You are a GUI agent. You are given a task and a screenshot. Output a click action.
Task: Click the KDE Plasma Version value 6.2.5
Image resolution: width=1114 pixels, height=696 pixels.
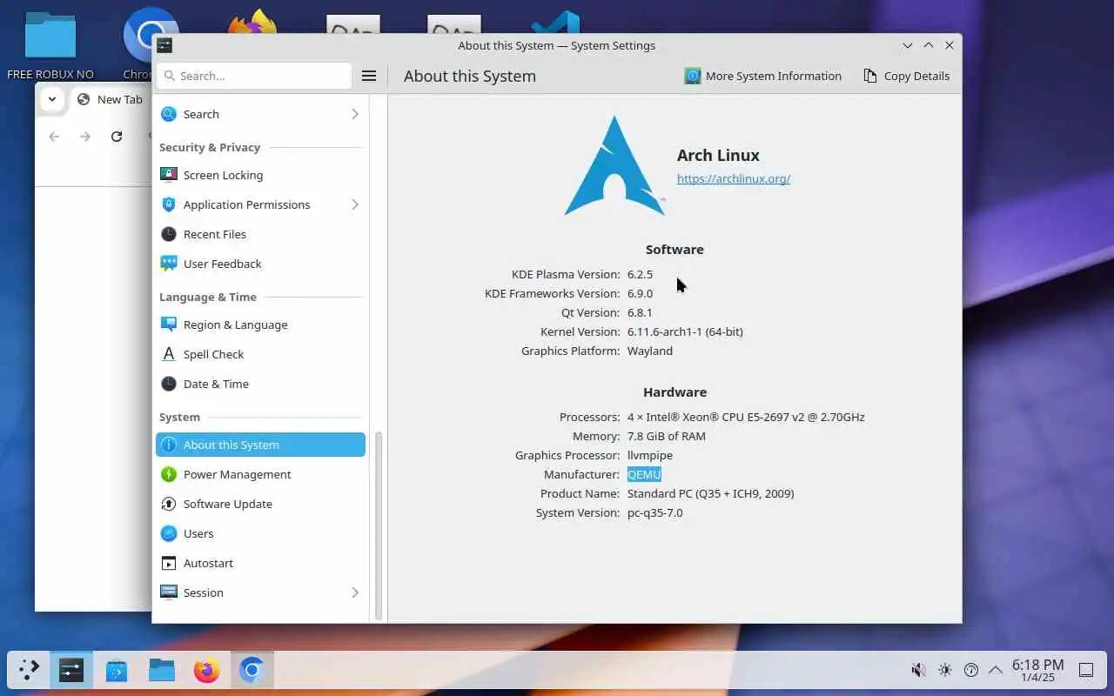pos(640,274)
